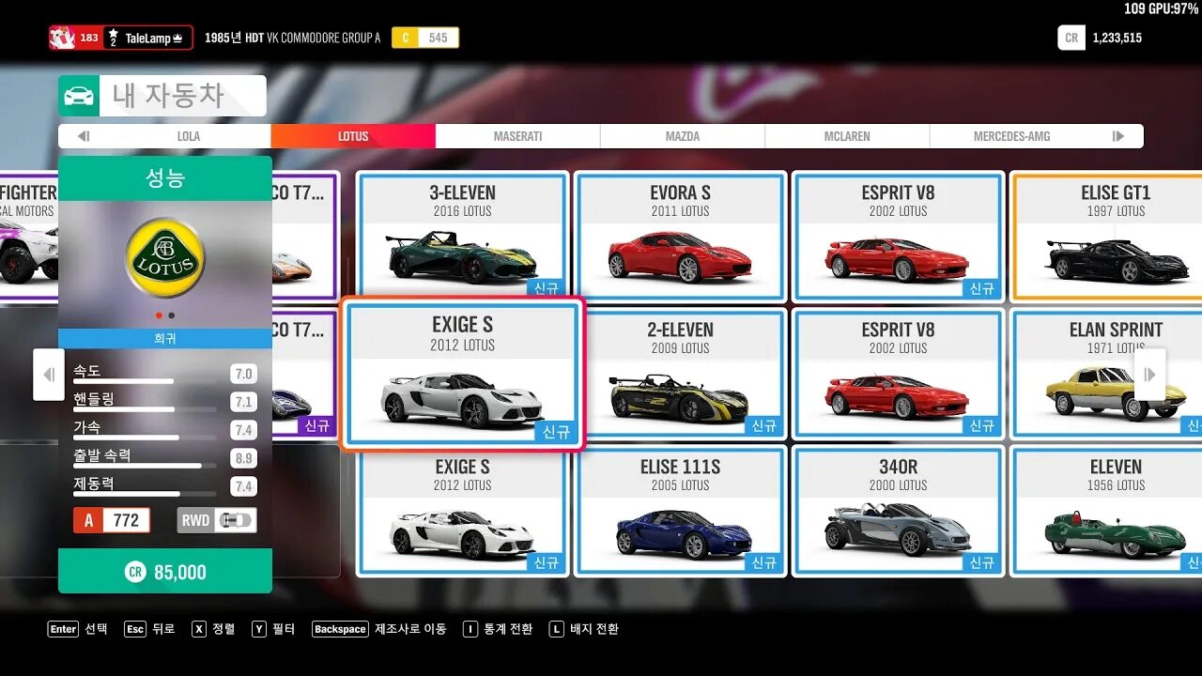Select the middle-row 2002 Esprit V8 card
Viewport: 1202px width, 676px height.
click(x=898, y=374)
